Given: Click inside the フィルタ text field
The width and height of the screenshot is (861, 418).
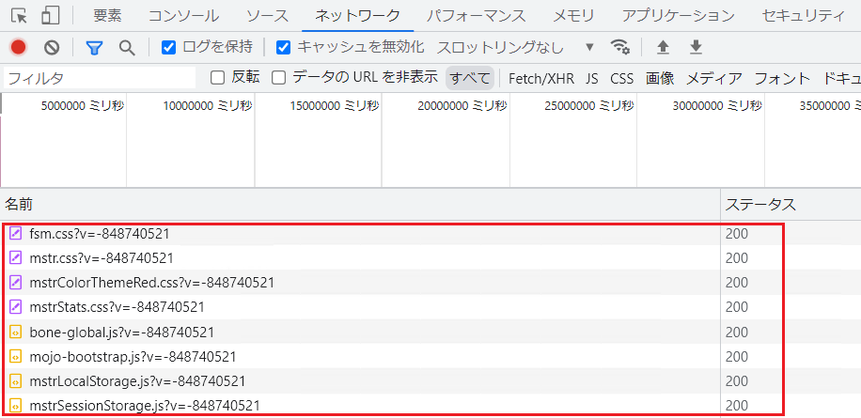Looking at the screenshot, I should tap(99, 78).
